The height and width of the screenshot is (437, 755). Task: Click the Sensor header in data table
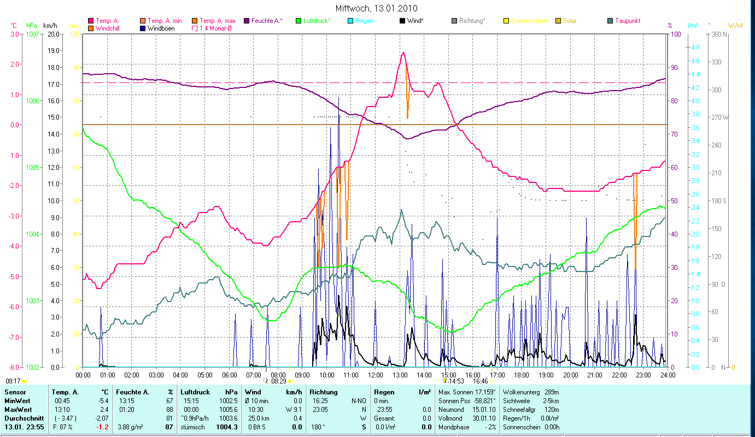[15, 392]
